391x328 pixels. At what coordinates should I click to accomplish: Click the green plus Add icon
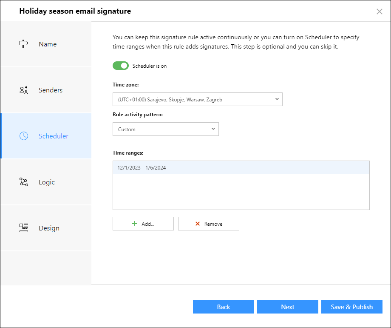point(135,224)
